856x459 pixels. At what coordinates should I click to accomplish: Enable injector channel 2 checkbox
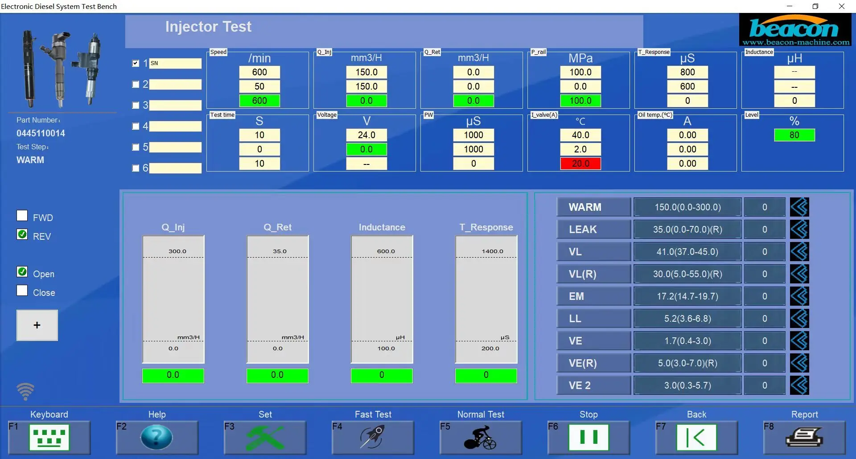(x=136, y=84)
